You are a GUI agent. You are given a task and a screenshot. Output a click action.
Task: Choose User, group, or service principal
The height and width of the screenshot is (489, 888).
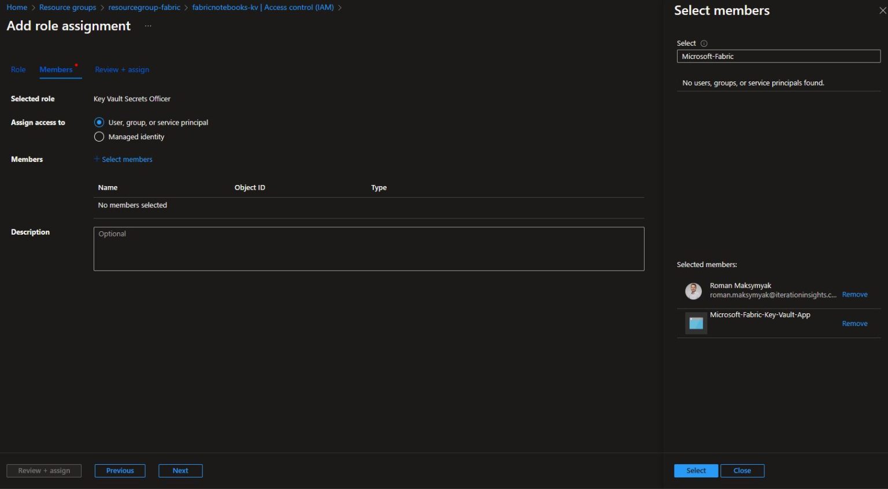click(x=99, y=122)
